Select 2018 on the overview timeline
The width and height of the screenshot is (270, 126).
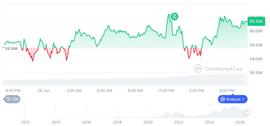(117, 122)
